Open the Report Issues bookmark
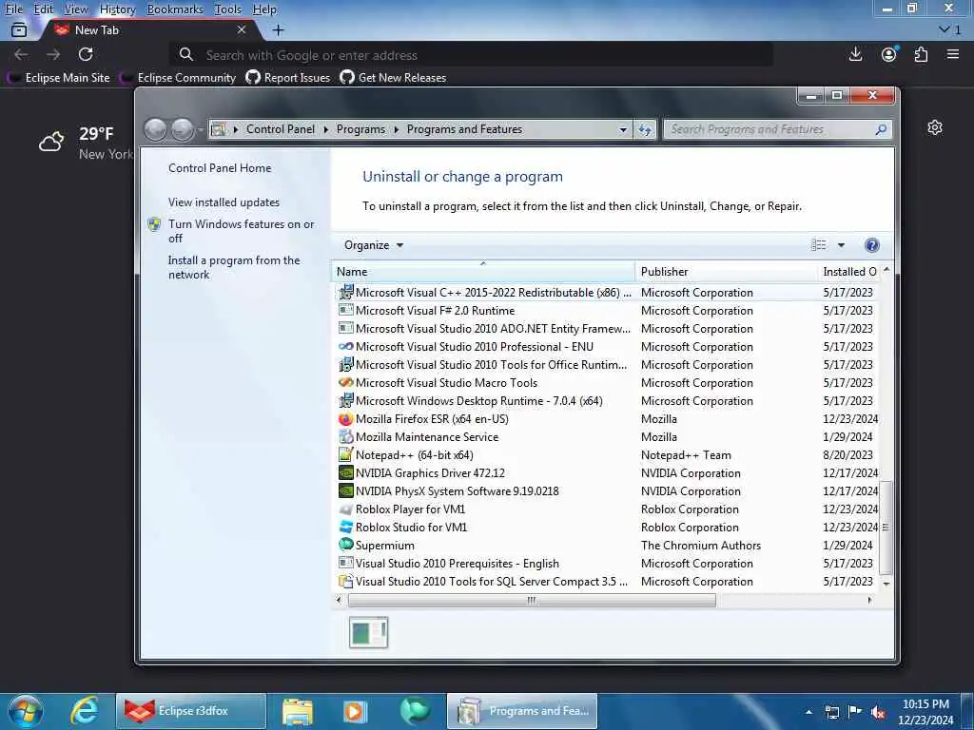 click(x=287, y=78)
